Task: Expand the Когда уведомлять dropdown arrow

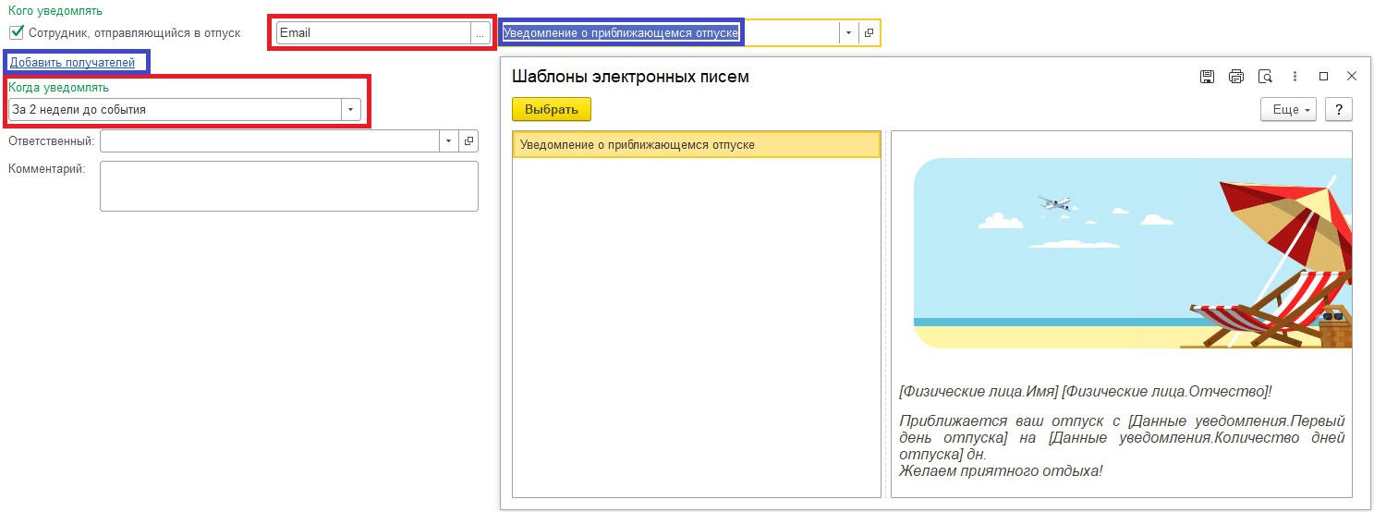Action: point(351,109)
